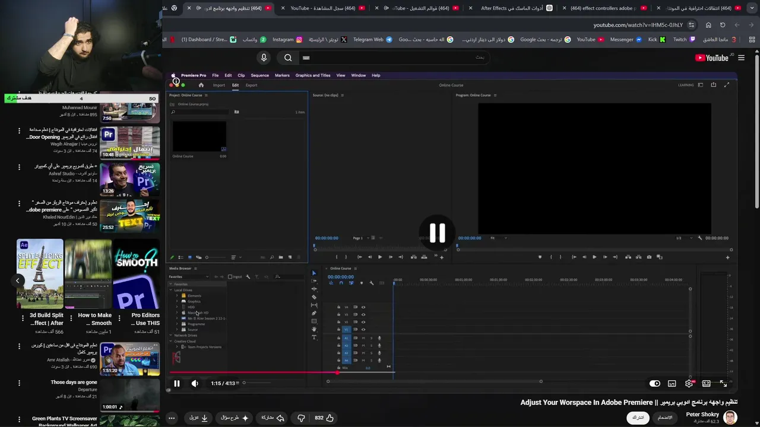Image resolution: width=760 pixels, height=427 pixels.
Task: Toggle V1 track eye visibility
Action: point(363,329)
